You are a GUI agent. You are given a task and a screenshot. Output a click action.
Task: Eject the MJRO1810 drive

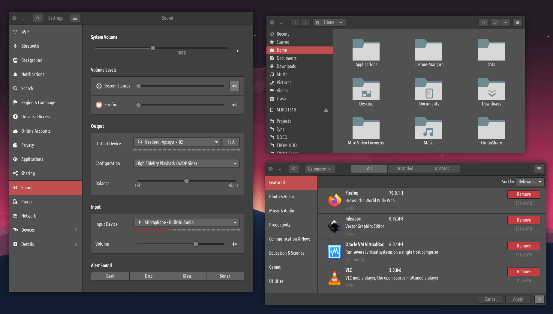[326, 110]
